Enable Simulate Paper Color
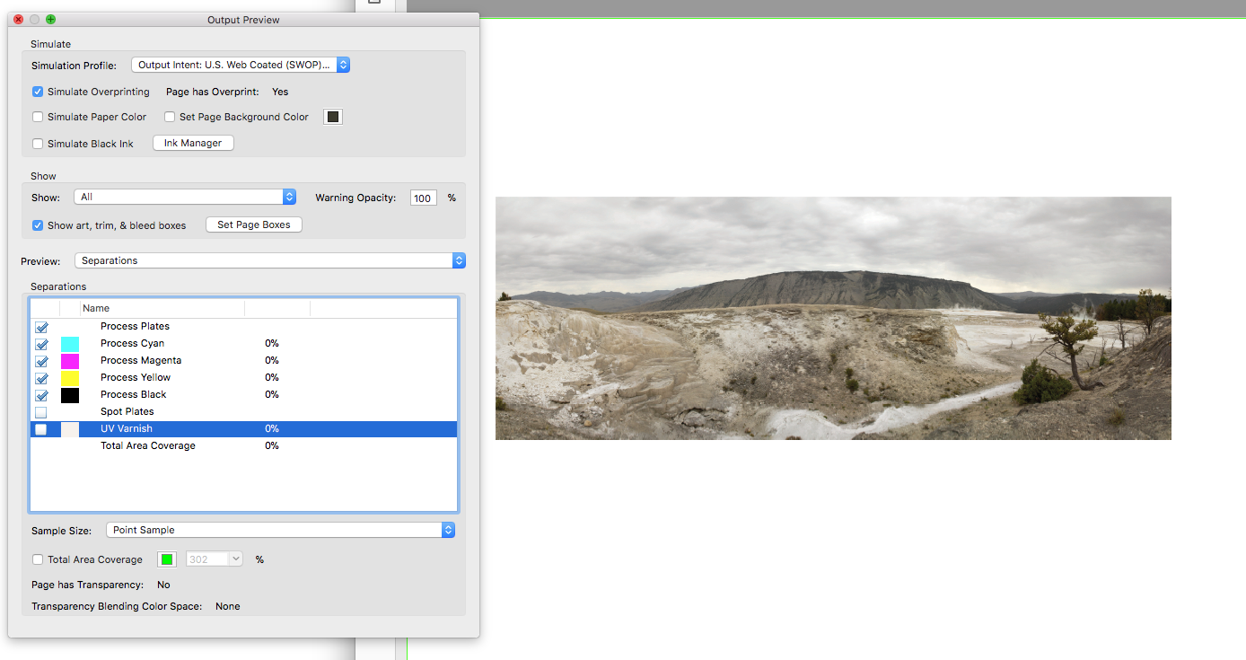The image size is (1246, 660). point(38,117)
